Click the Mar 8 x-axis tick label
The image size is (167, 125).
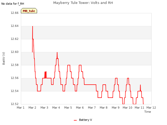click(104, 108)
